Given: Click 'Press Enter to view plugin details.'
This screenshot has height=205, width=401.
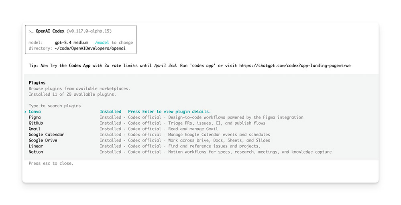Looking at the screenshot, I should [x=169, y=112].
